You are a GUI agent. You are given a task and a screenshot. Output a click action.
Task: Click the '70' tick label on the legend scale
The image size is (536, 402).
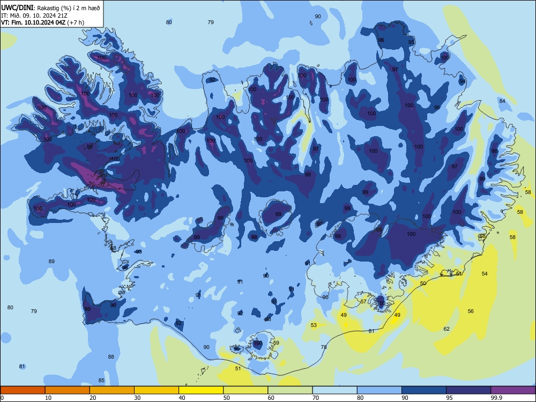tap(316, 398)
